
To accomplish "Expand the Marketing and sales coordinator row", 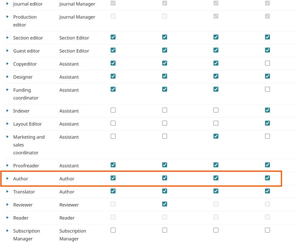I will (8, 137).
